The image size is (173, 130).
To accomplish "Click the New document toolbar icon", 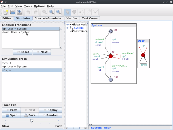I will pyautogui.click(x=6, y=12).
